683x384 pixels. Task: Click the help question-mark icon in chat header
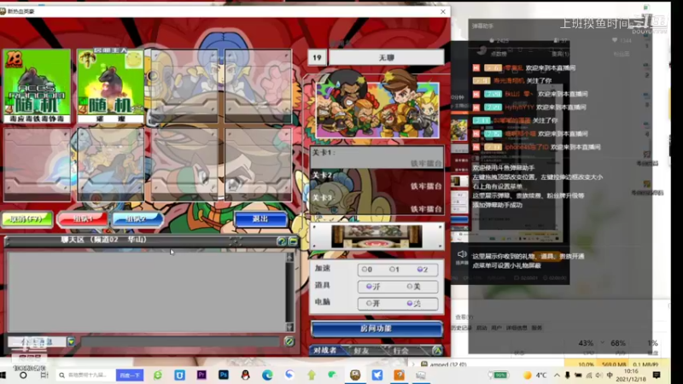coord(282,241)
